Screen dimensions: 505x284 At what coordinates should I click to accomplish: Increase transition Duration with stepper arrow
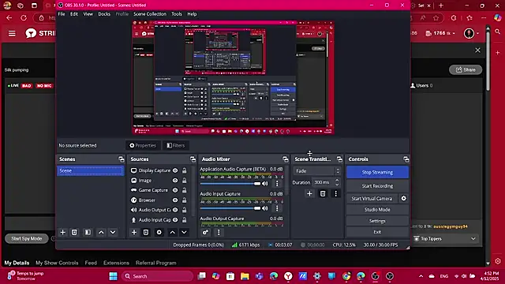coord(337,181)
